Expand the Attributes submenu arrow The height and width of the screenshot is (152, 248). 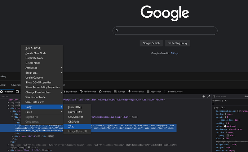point(61,68)
